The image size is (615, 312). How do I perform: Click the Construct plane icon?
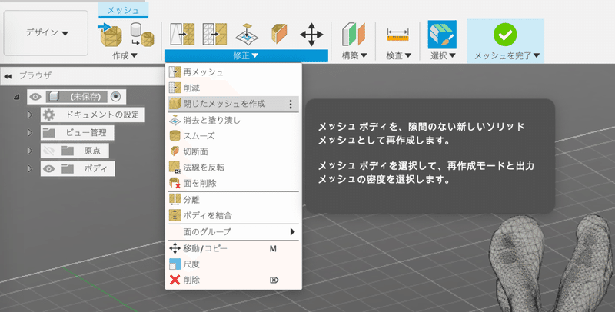354,34
